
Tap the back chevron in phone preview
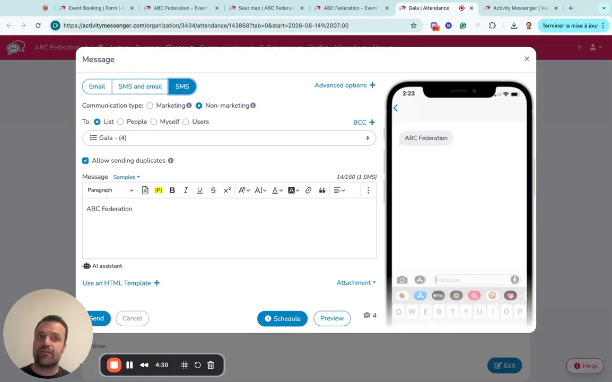coord(396,108)
